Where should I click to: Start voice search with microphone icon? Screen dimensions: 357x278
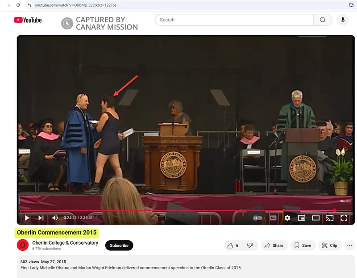point(343,20)
